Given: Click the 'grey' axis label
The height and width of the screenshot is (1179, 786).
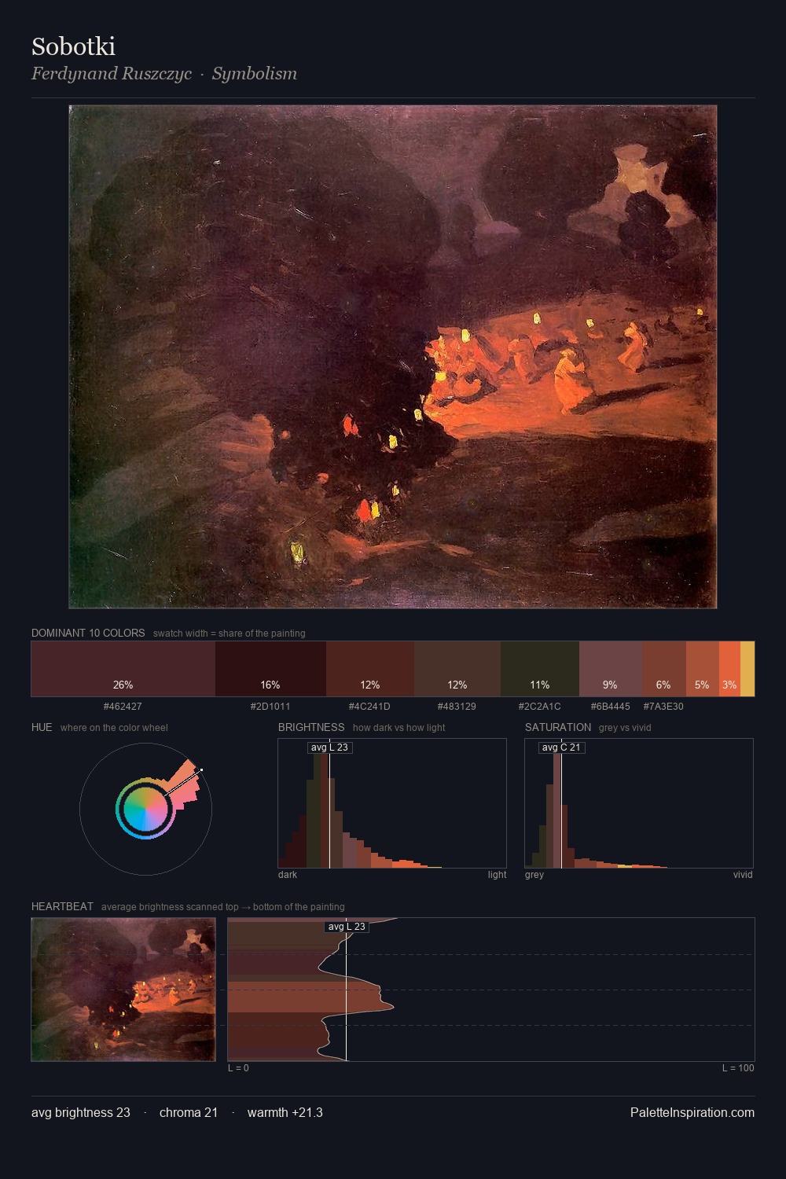Looking at the screenshot, I should pos(534,875).
